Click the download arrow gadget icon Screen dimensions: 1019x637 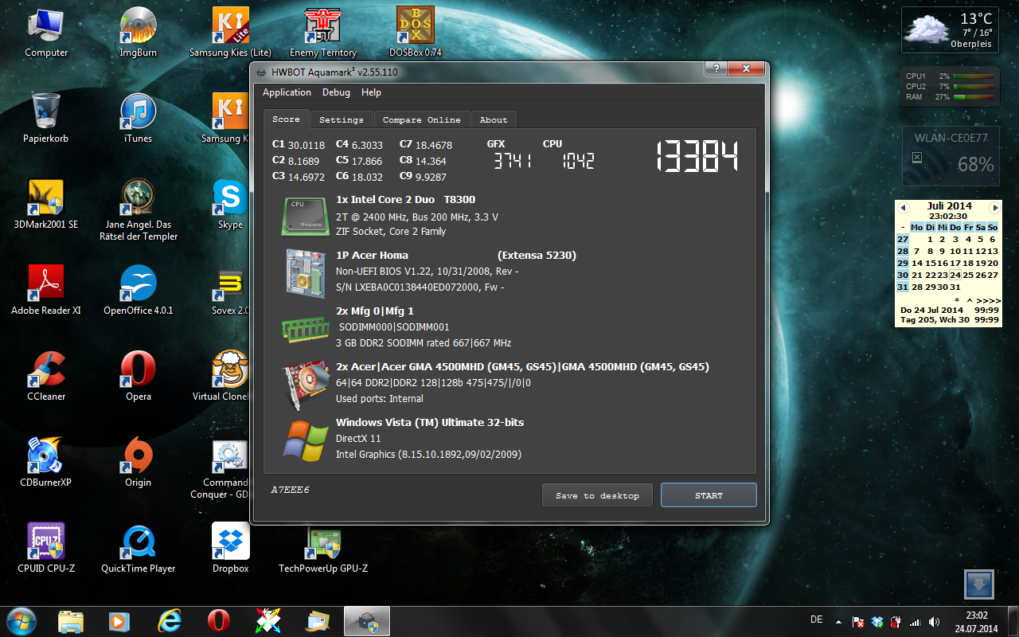(x=979, y=584)
